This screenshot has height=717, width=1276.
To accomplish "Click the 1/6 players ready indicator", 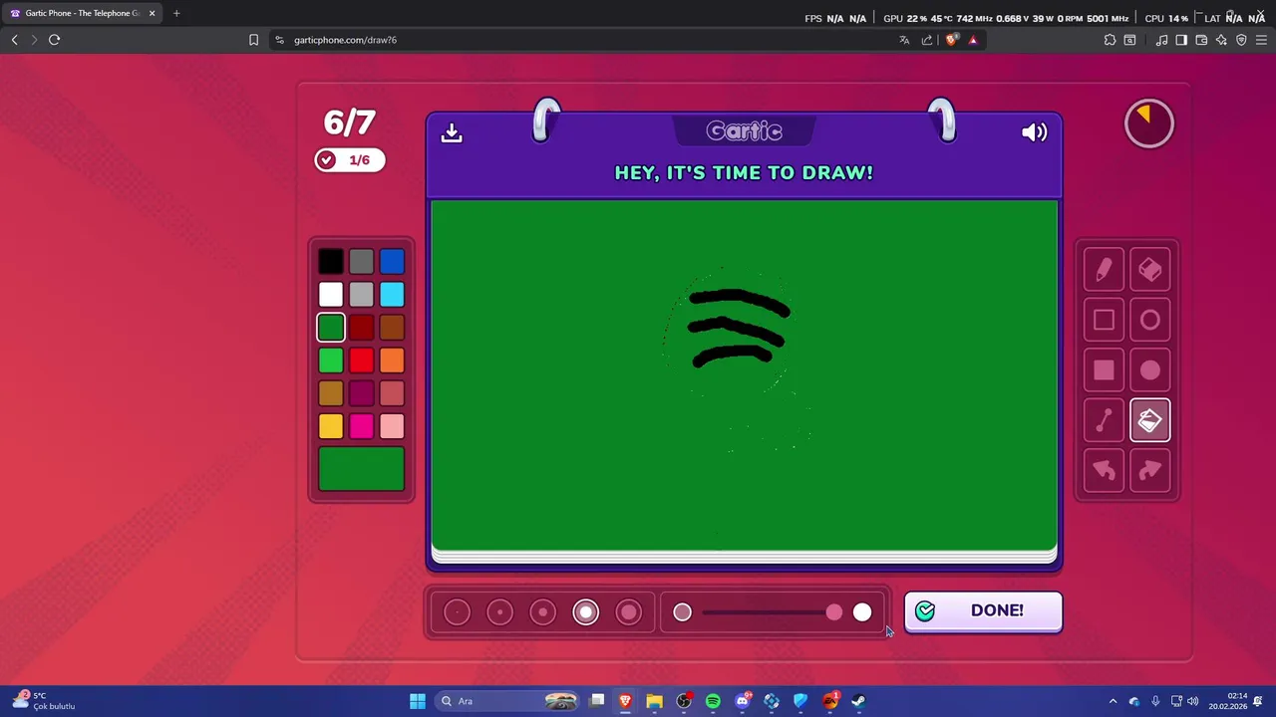I will [349, 160].
